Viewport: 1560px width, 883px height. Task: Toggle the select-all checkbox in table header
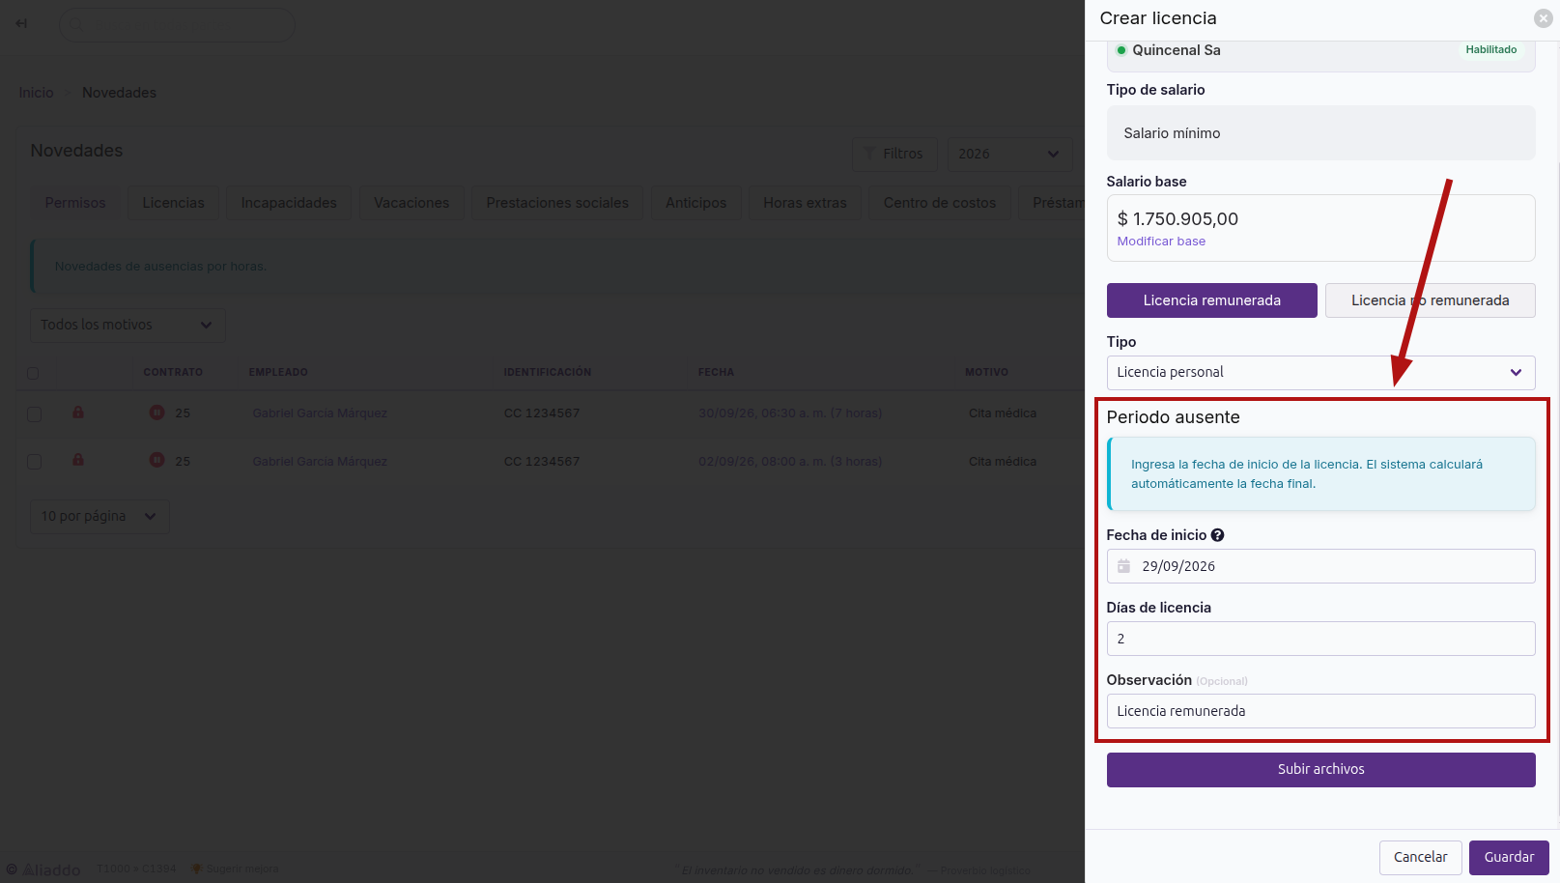tap(33, 373)
